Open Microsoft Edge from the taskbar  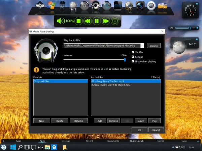(54, 147)
